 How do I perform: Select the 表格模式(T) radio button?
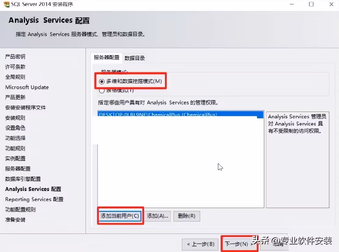(x=102, y=91)
